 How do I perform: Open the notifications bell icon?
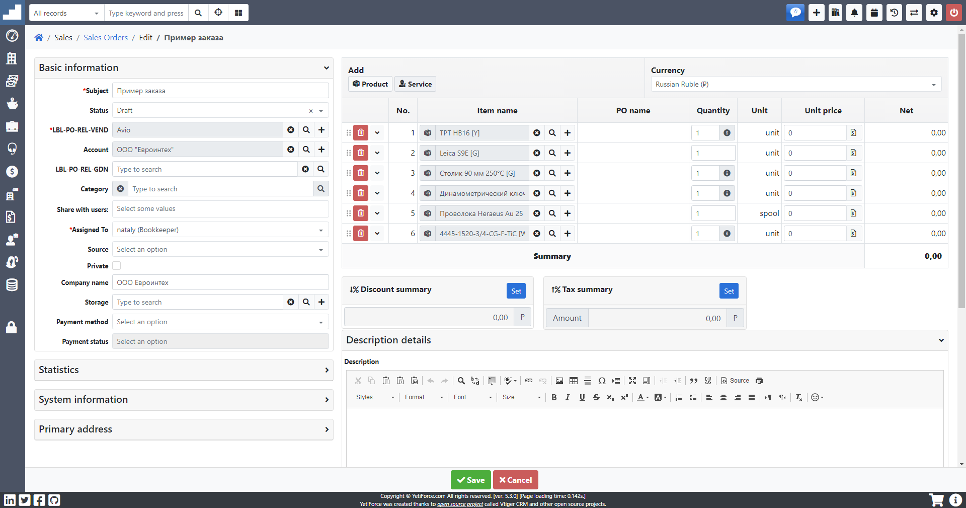[854, 13]
